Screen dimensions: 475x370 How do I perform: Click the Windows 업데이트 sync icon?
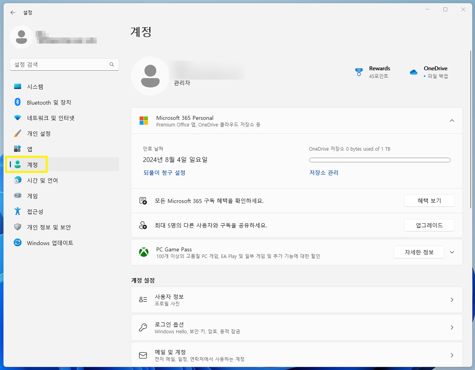pyautogui.click(x=18, y=243)
